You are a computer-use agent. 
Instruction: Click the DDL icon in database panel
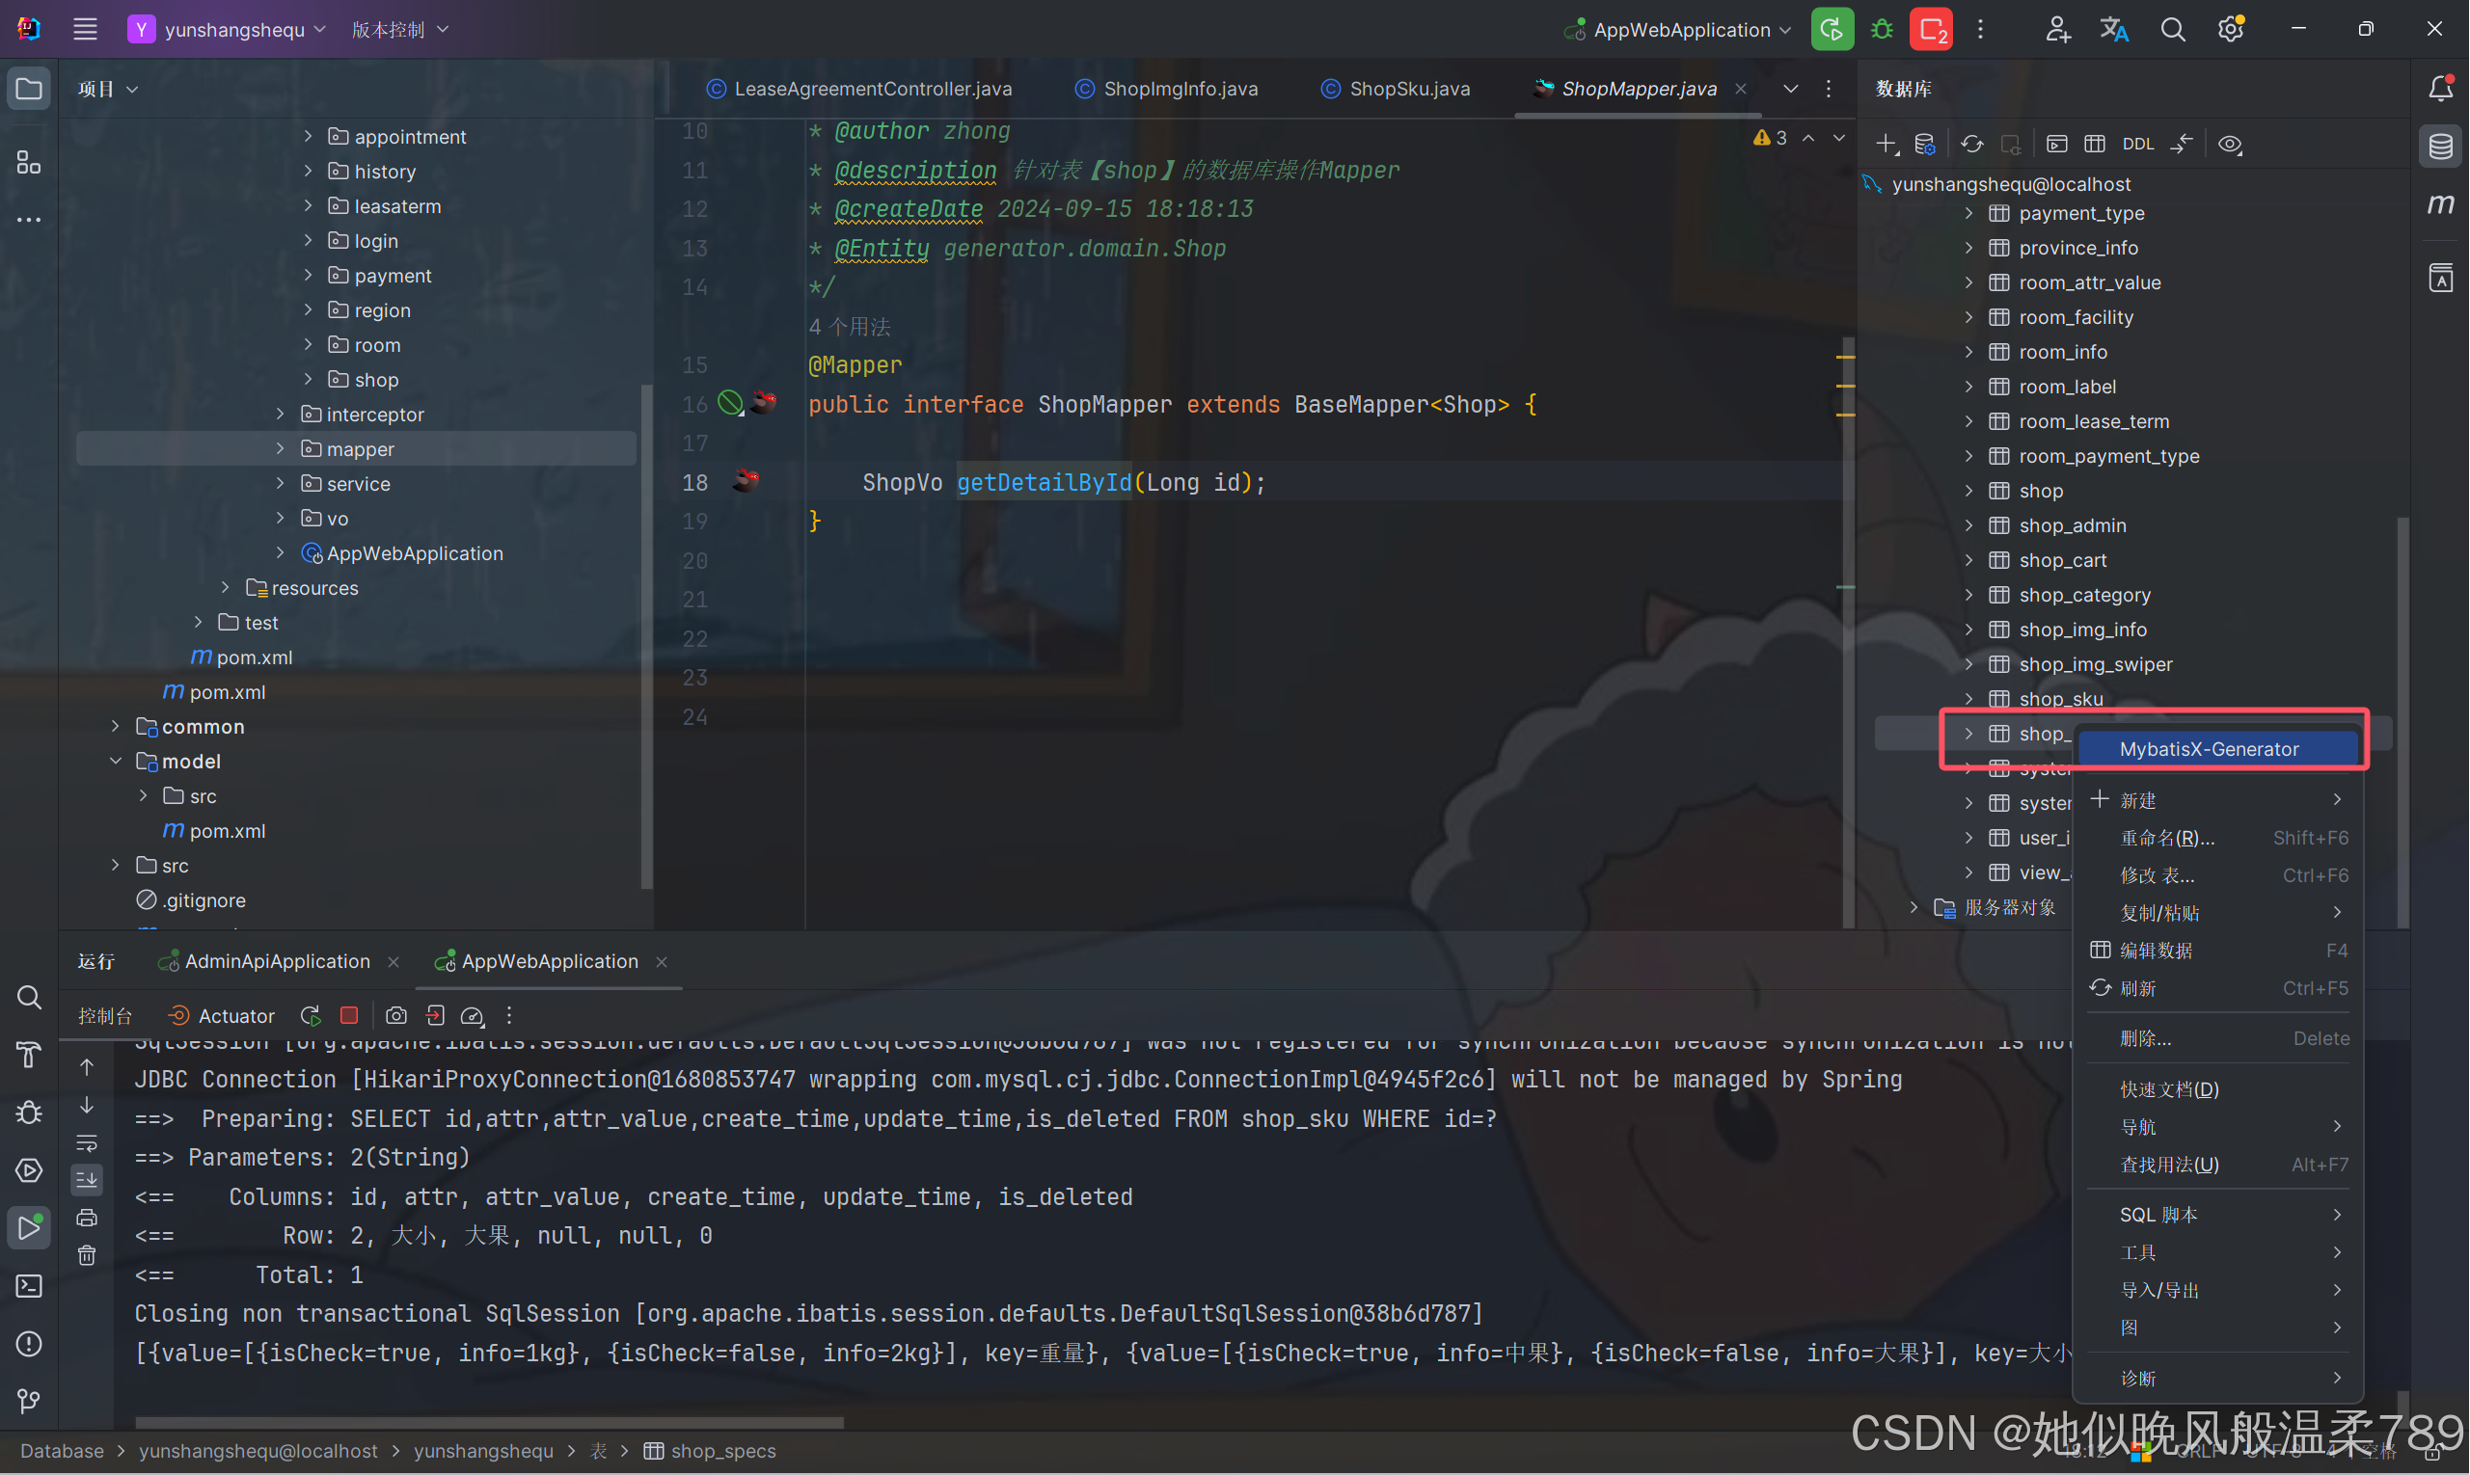coord(2138,143)
